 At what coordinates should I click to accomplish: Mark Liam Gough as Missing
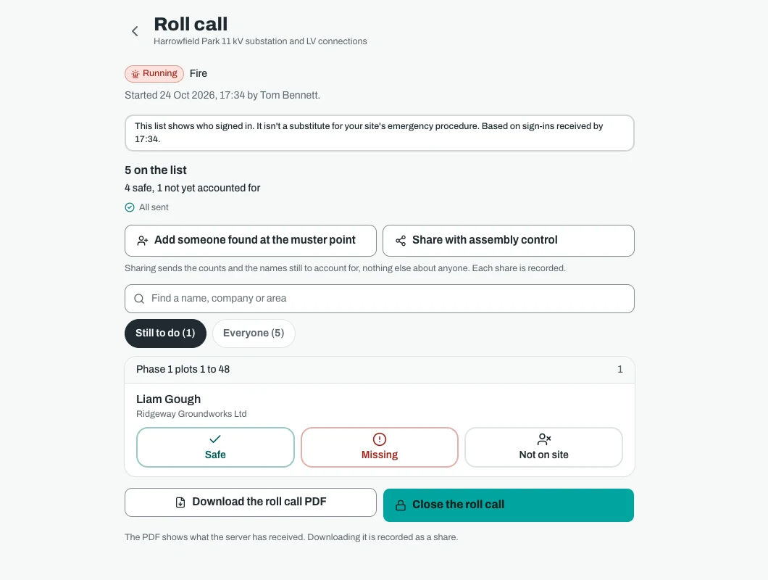pos(380,447)
